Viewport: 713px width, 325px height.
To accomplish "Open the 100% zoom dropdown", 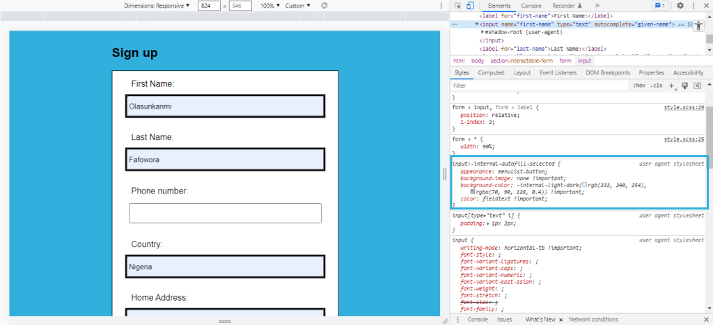I will click(x=270, y=6).
